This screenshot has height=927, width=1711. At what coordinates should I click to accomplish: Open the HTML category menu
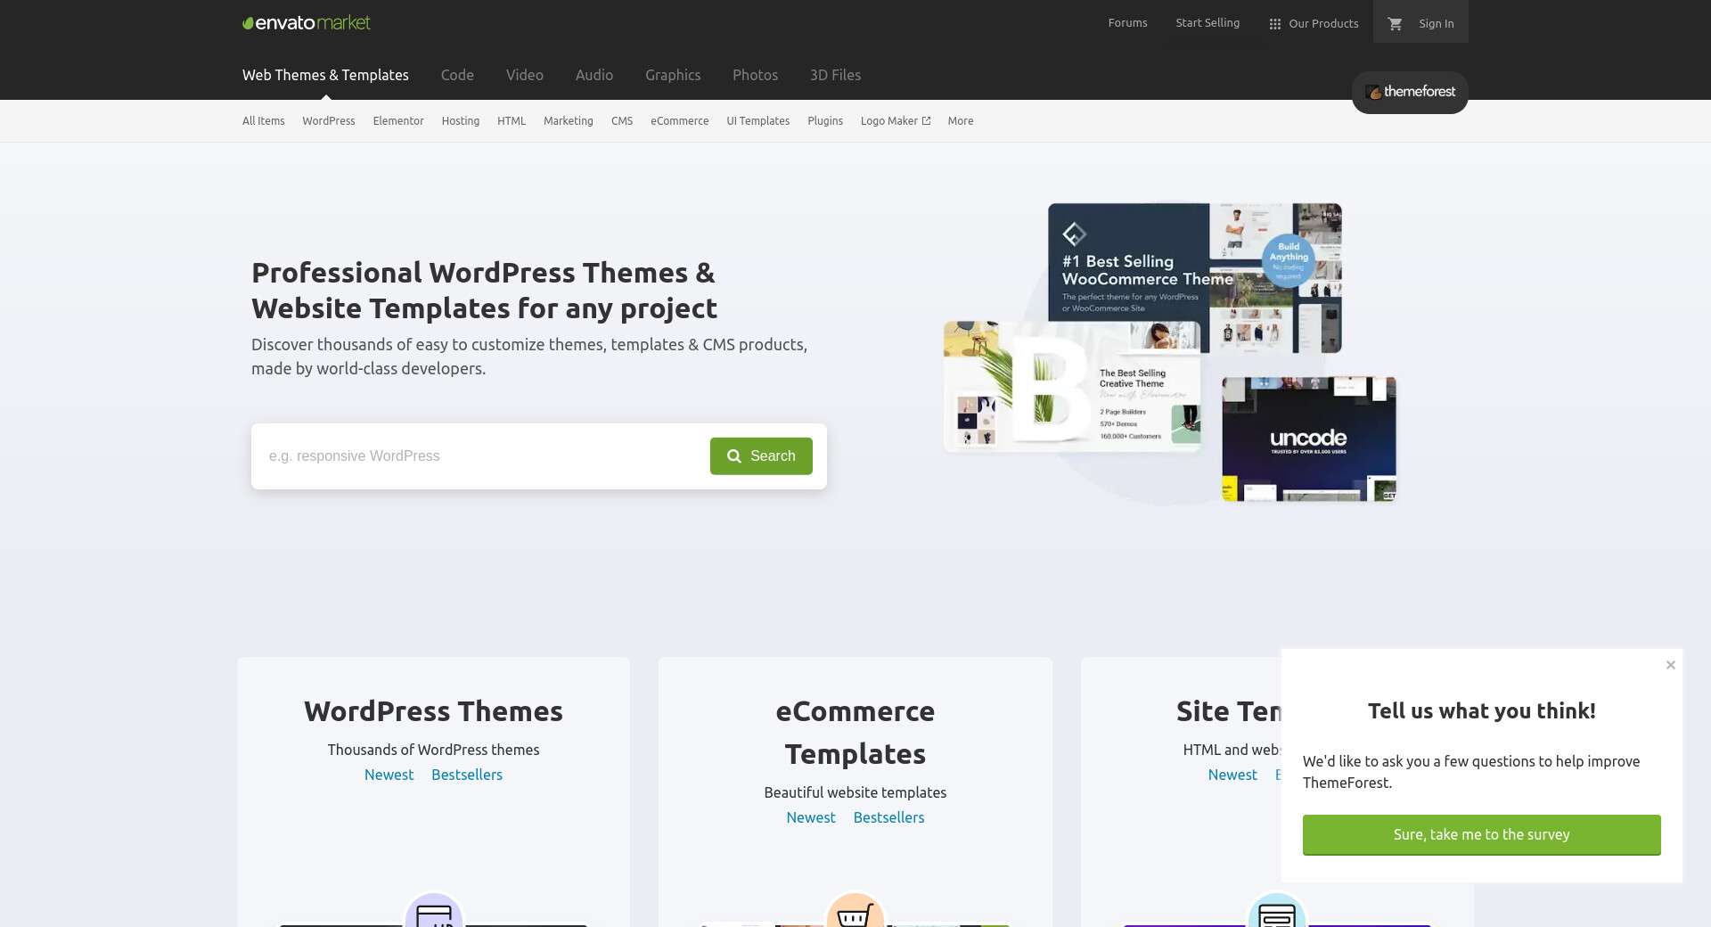[x=512, y=121]
